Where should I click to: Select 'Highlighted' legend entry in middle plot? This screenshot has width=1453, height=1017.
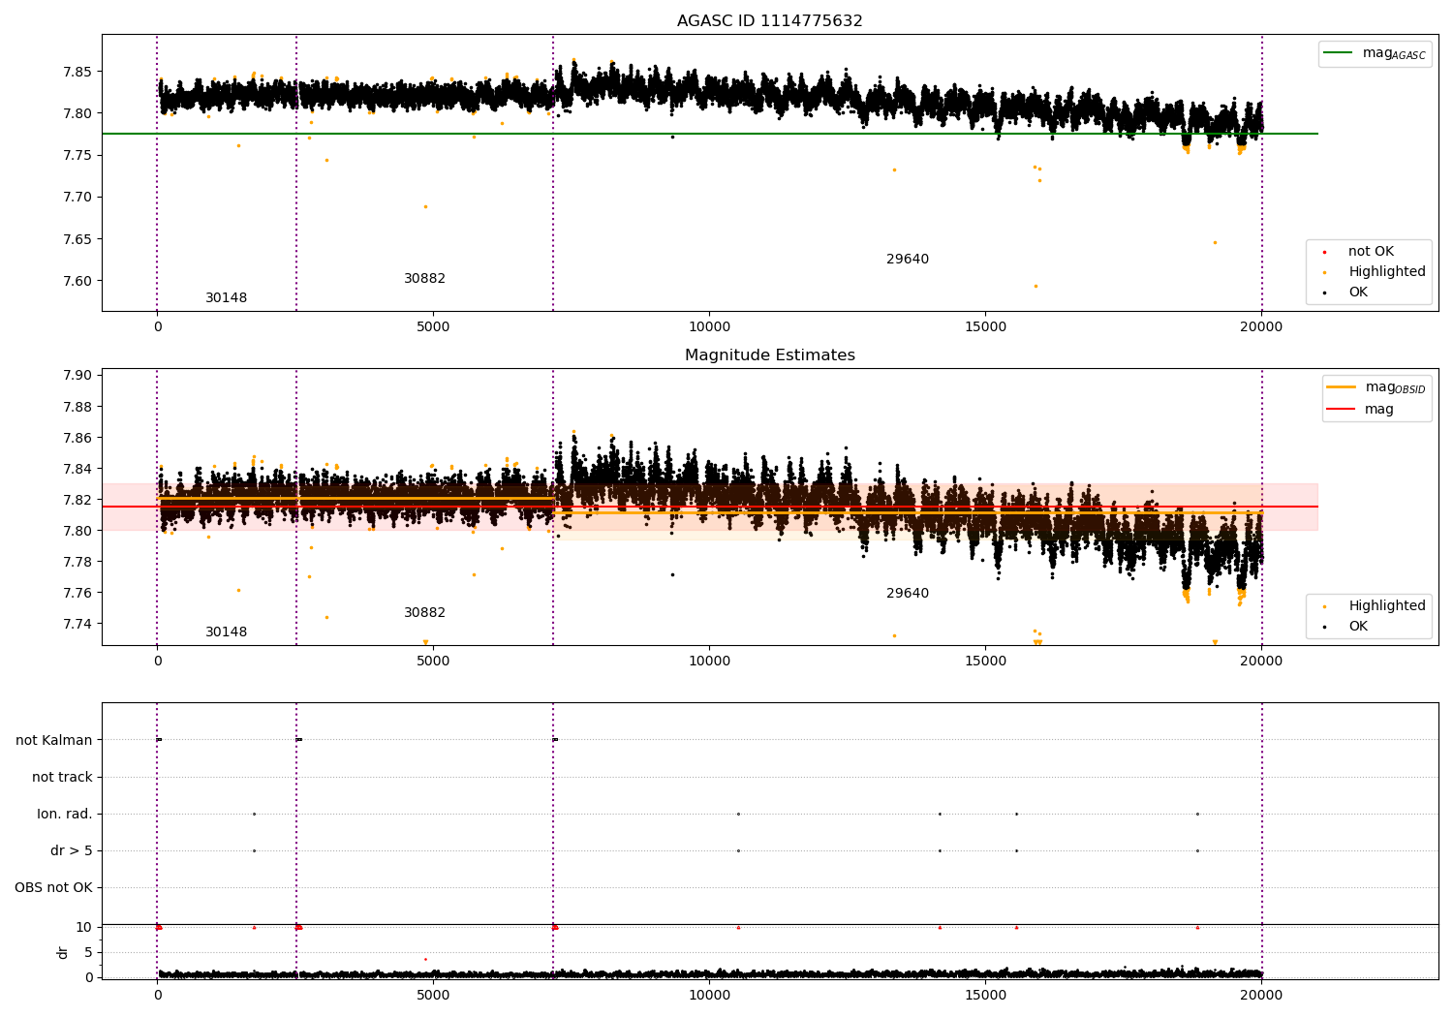(x=1386, y=606)
